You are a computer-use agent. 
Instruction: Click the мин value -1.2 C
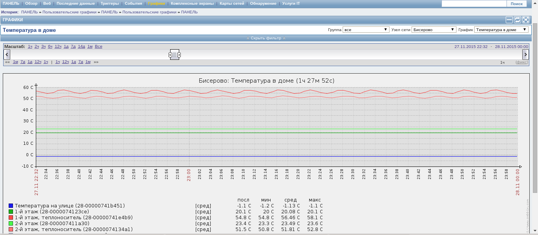click(x=267, y=205)
